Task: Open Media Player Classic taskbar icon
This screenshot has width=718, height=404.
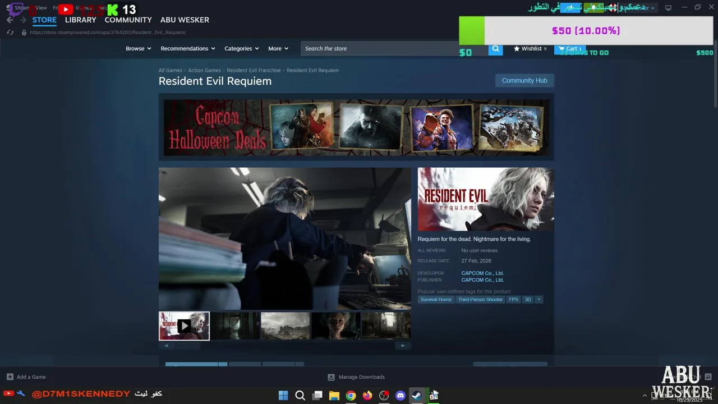Action: coord(434,396)
